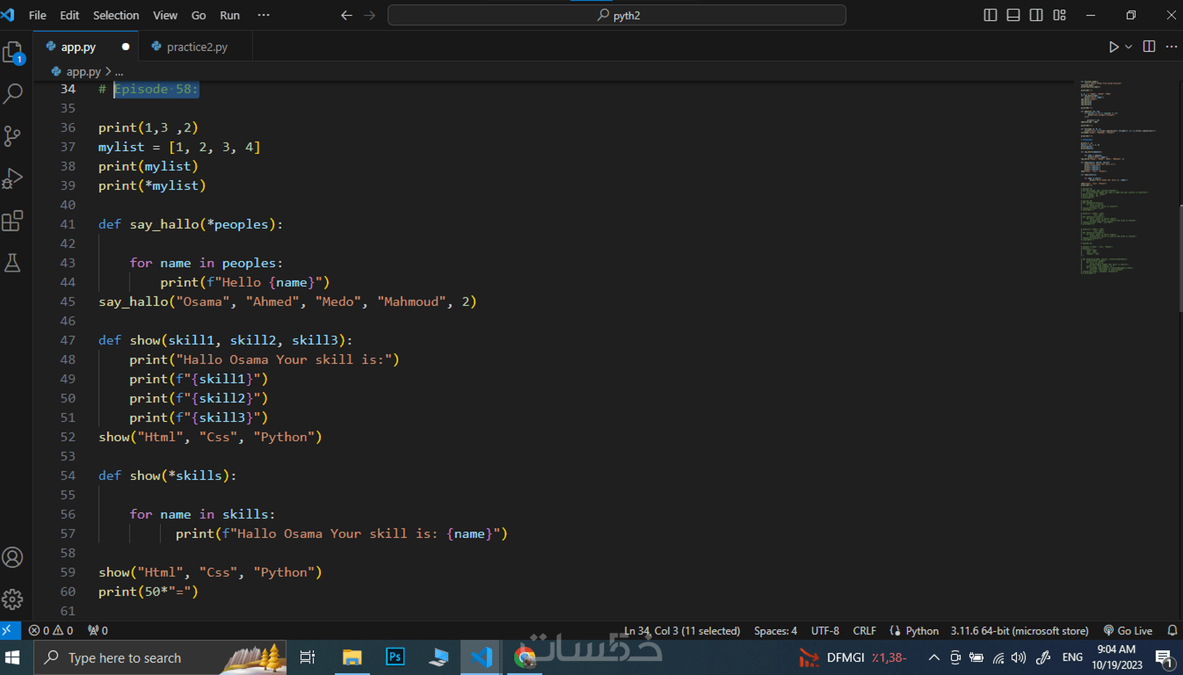Show errors and warnings in status bar
The height and width of the screenshot is (675, 1183).
51,630
